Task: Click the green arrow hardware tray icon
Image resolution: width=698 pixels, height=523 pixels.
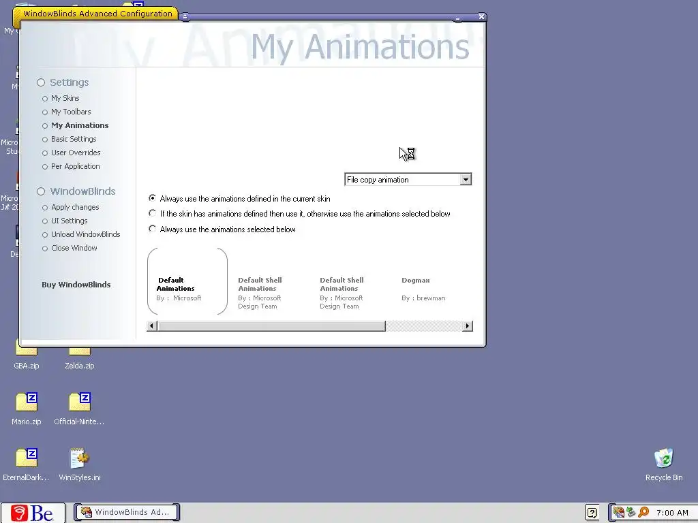Action: click(x=631, y=512)
